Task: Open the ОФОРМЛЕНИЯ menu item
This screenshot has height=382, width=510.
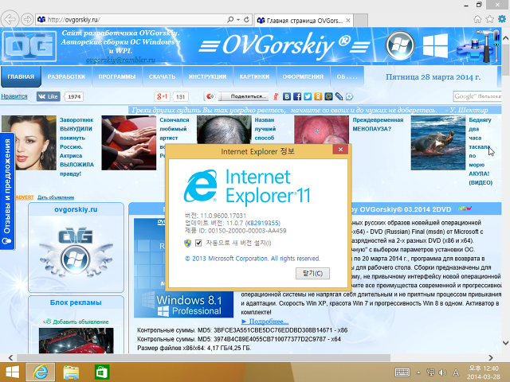Action: click(x=303, y=76)
